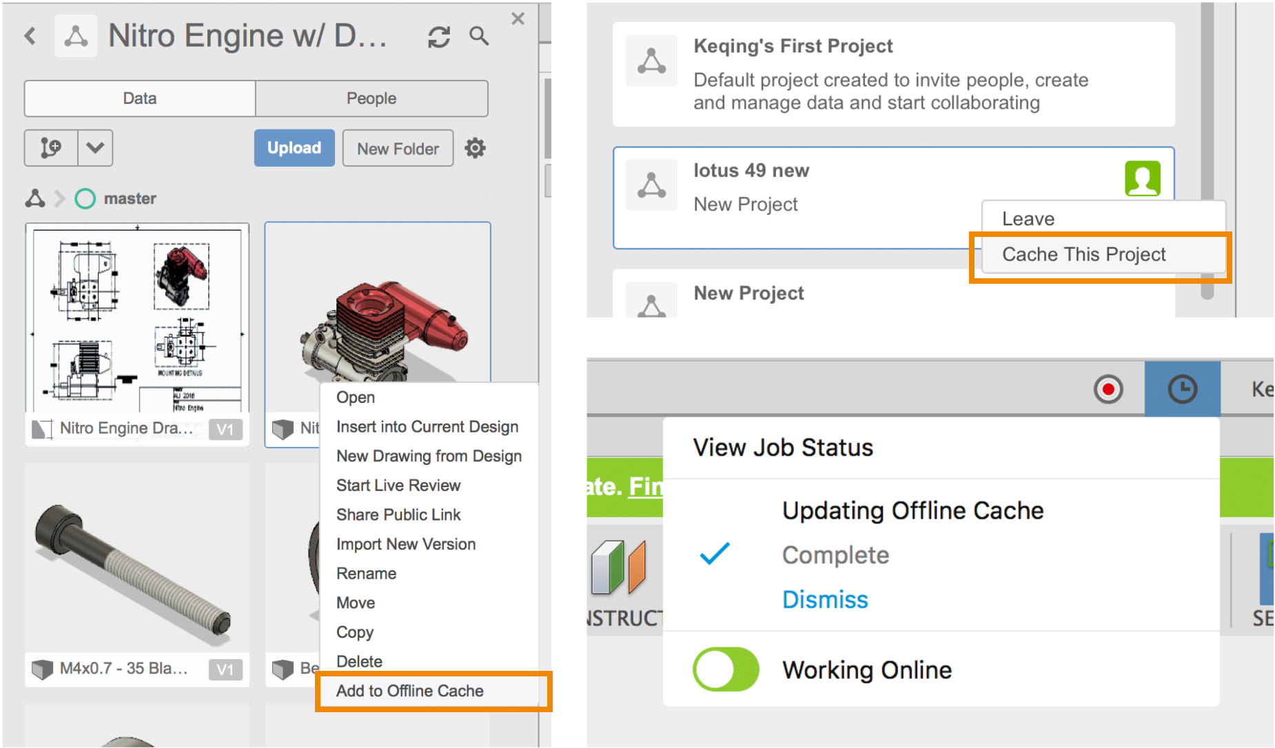Select Cache This Project option
This screenshot has height=748, width=1275.
coord(1083,254)
